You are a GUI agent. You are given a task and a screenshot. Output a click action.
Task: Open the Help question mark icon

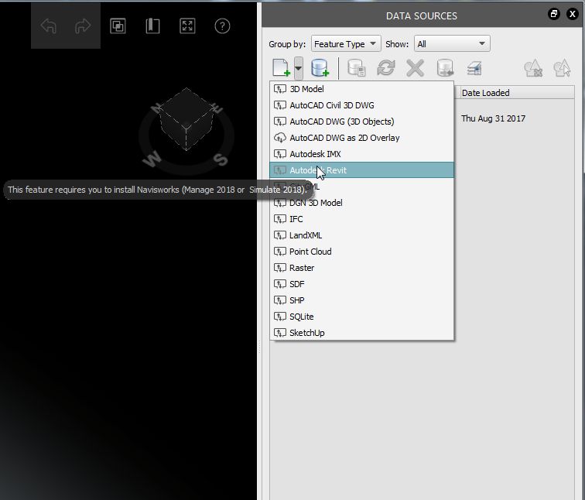[222, 26]
